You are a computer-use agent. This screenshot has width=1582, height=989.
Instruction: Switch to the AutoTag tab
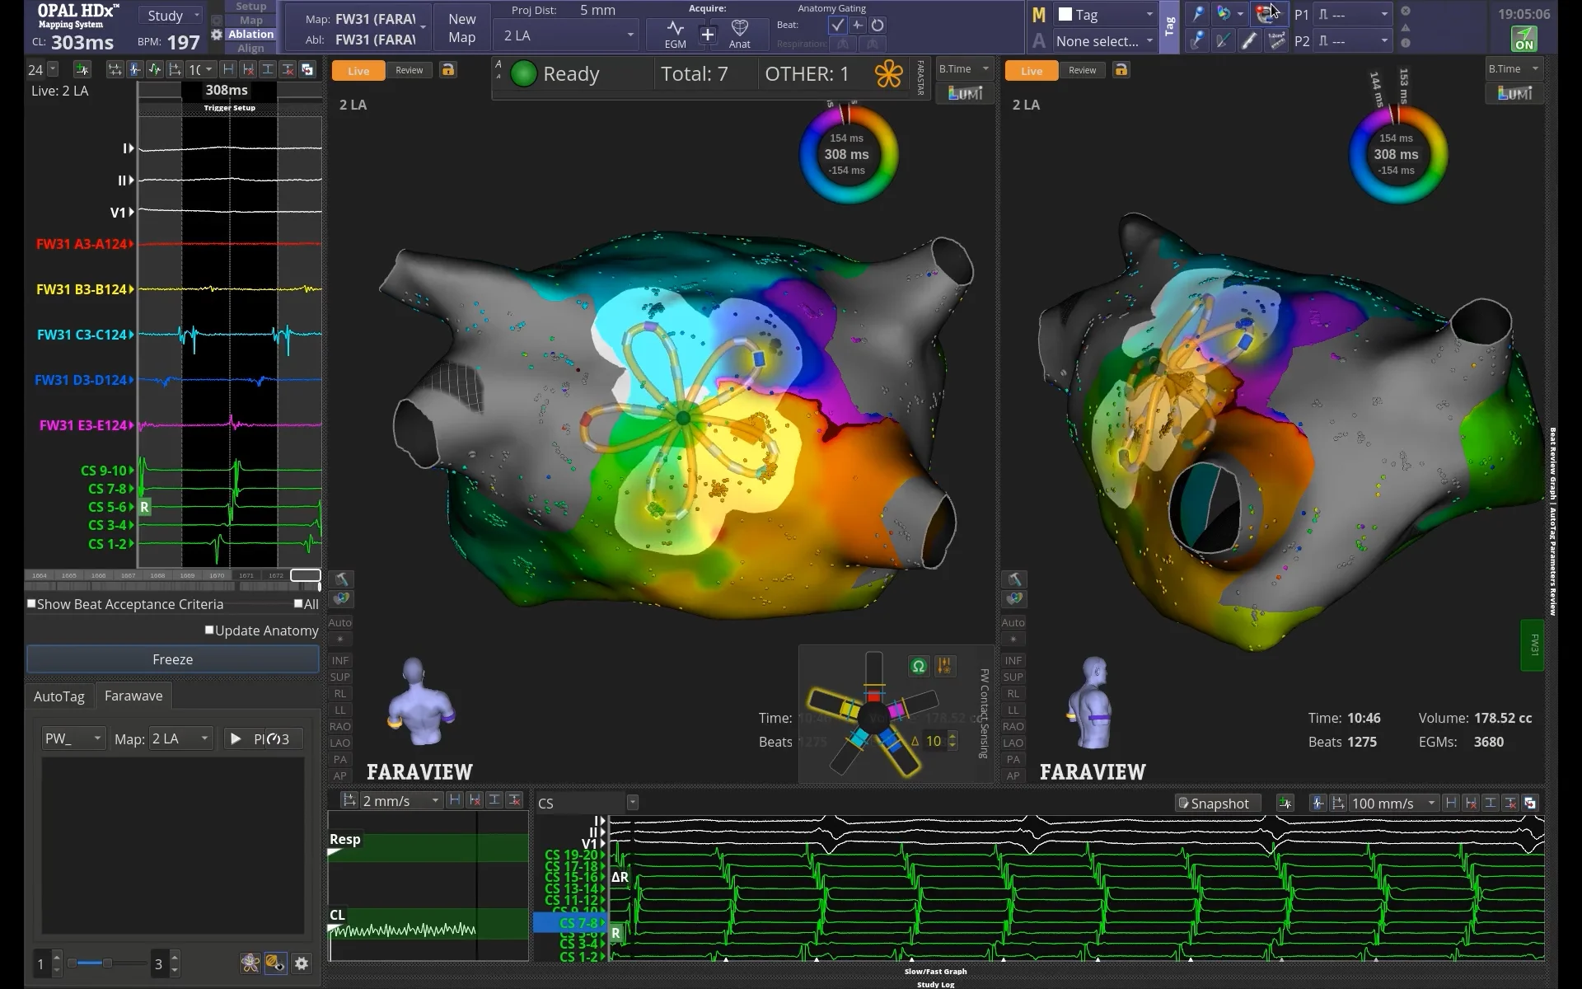pos(59,696)
